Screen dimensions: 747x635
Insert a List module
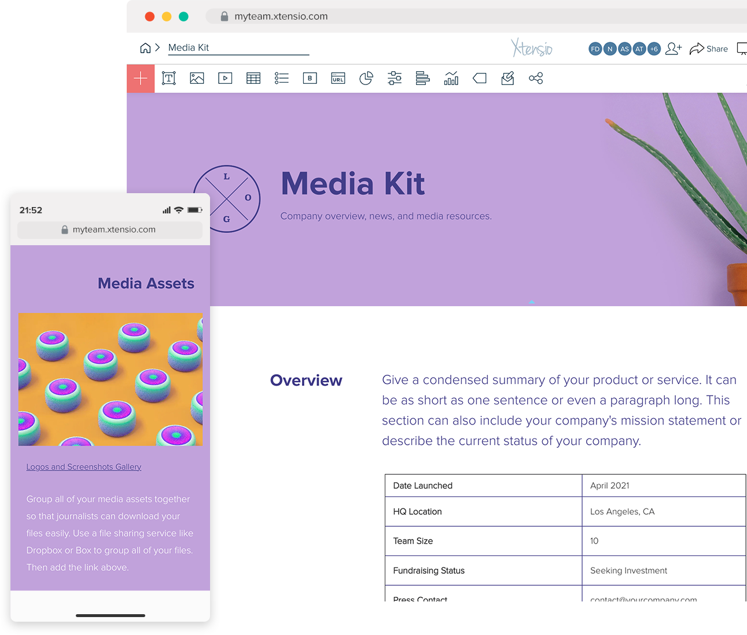click(x=282, y=78)
